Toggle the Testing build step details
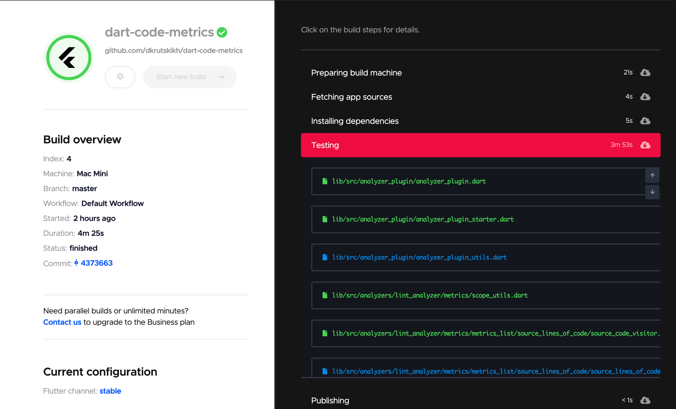This screenshot has width=676, height=409. 481,145
